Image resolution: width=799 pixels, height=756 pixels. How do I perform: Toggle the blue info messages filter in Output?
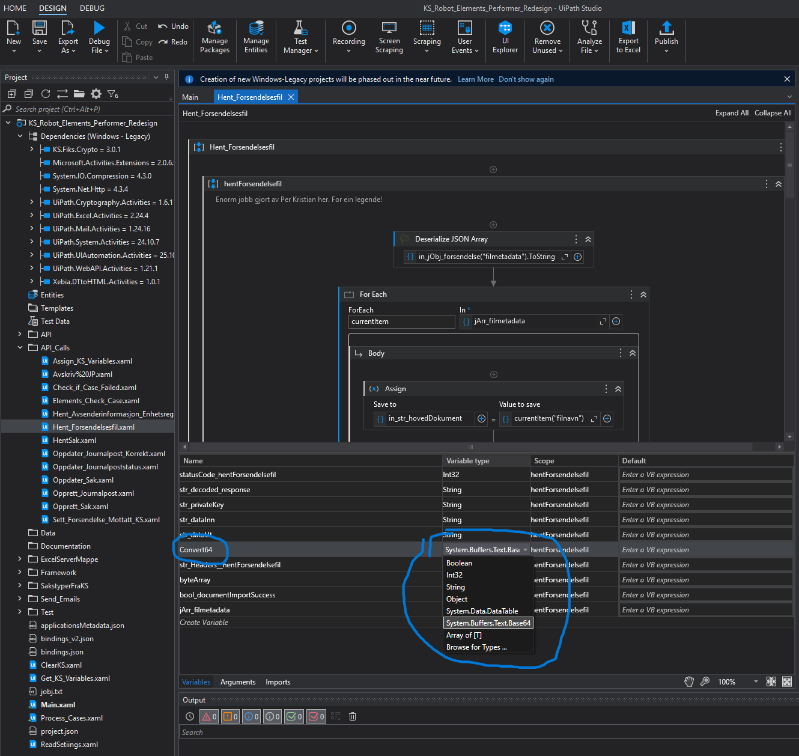(251, 716)
